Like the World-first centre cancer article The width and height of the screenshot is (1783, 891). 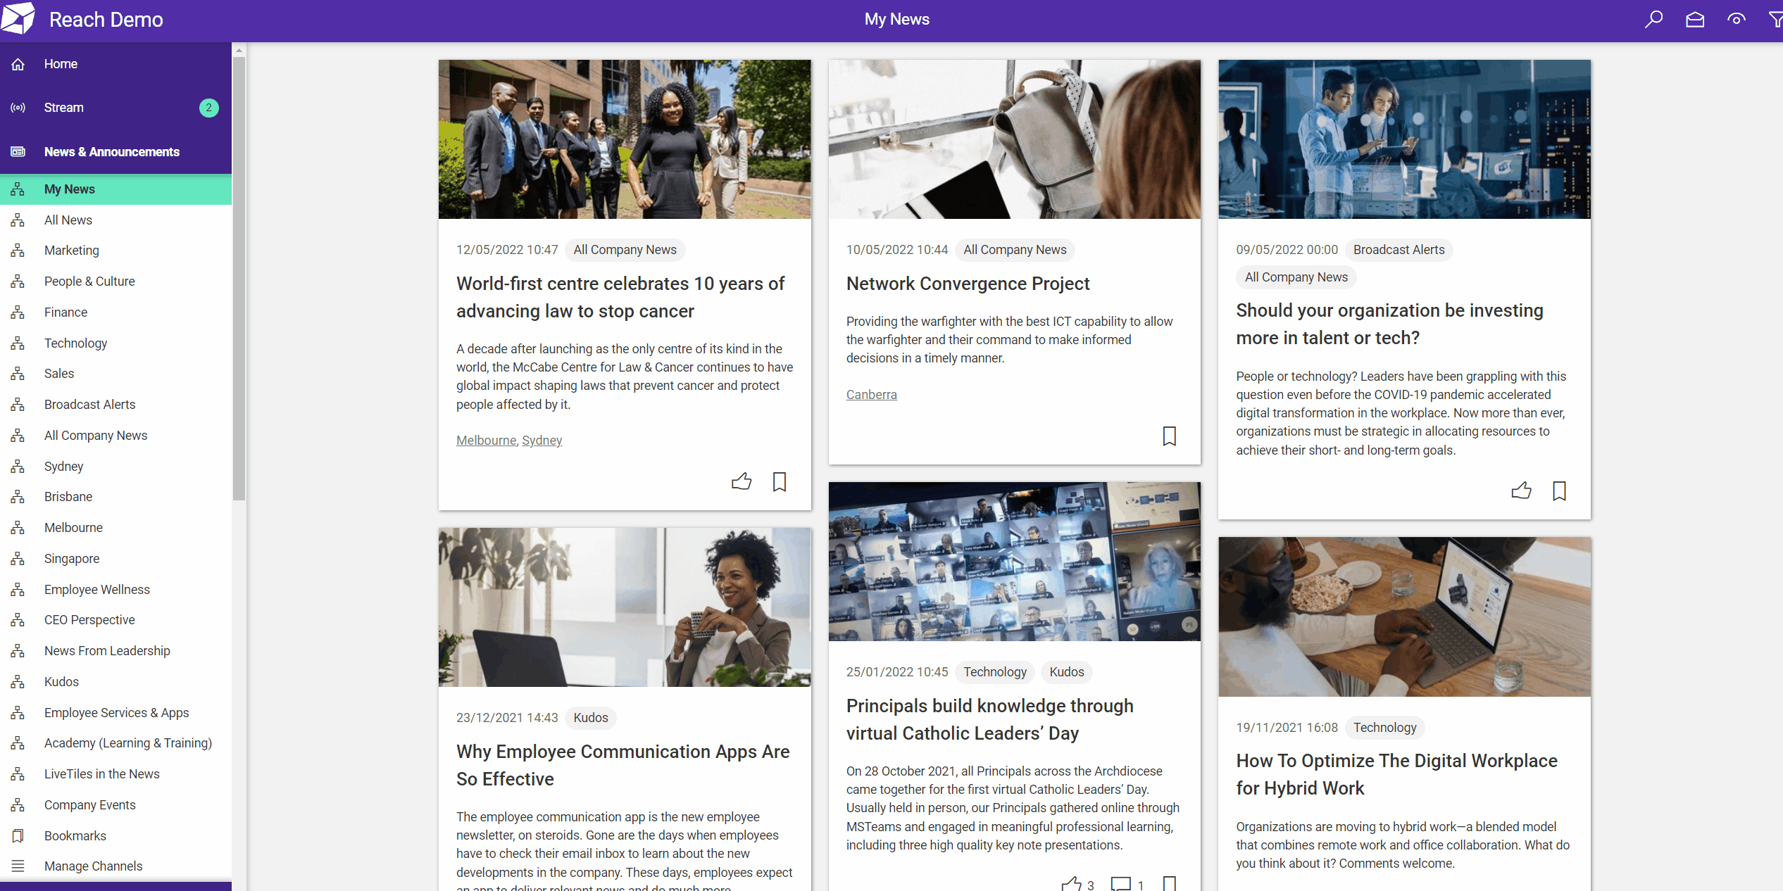tap(742, 481)
